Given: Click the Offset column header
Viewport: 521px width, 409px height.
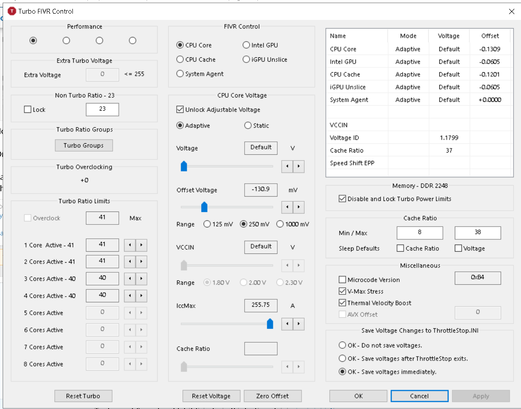Looking at the screenshot, I should 490,36.
